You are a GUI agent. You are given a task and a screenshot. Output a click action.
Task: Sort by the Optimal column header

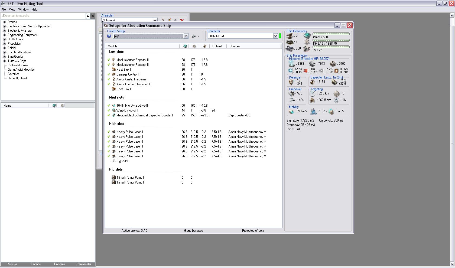[217, 46]
